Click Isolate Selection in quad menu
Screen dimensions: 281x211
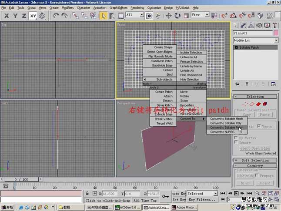click(191, 53)
